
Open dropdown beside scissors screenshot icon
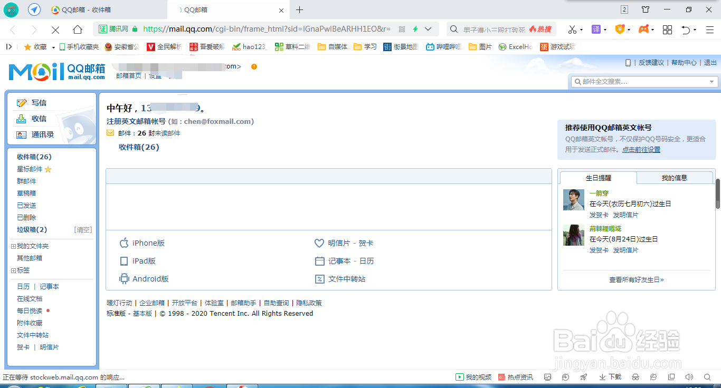pos(582,30)
